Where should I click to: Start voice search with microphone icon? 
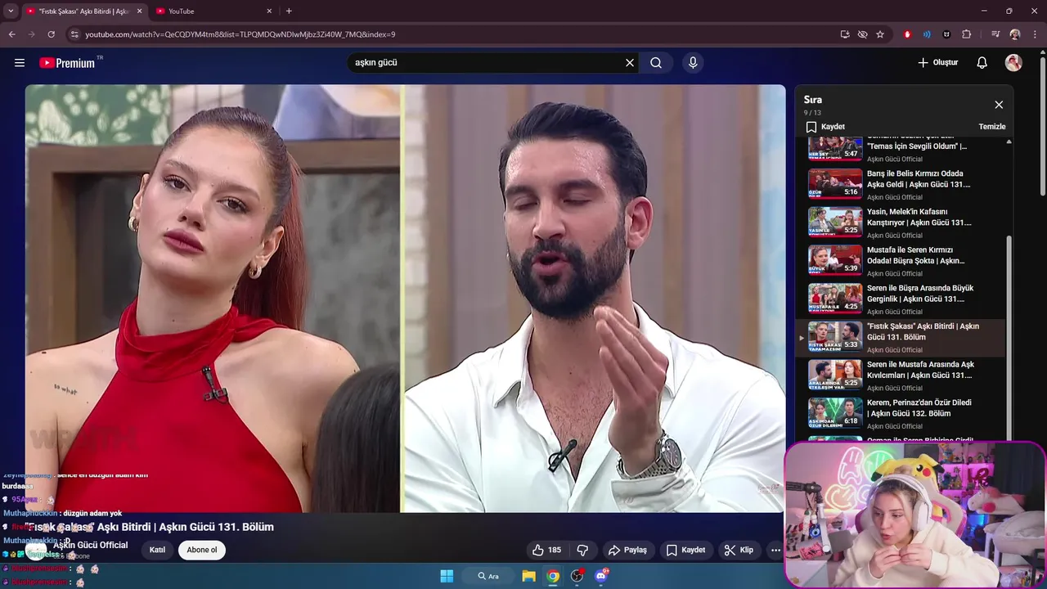click(693, 63)
